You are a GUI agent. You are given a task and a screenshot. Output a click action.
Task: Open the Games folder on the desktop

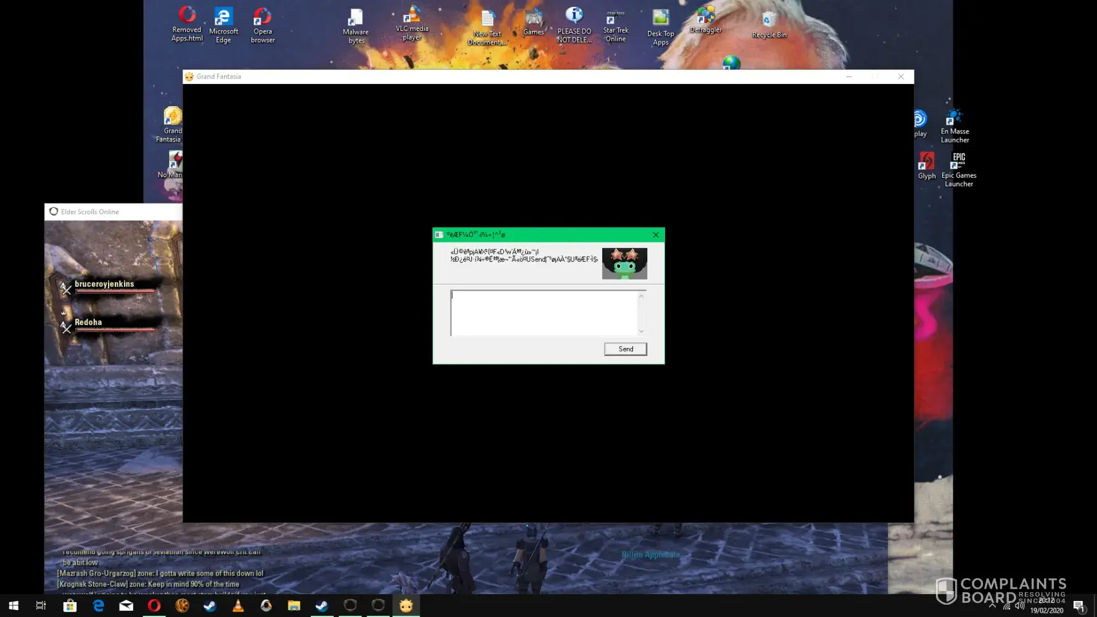coord(534,23)
